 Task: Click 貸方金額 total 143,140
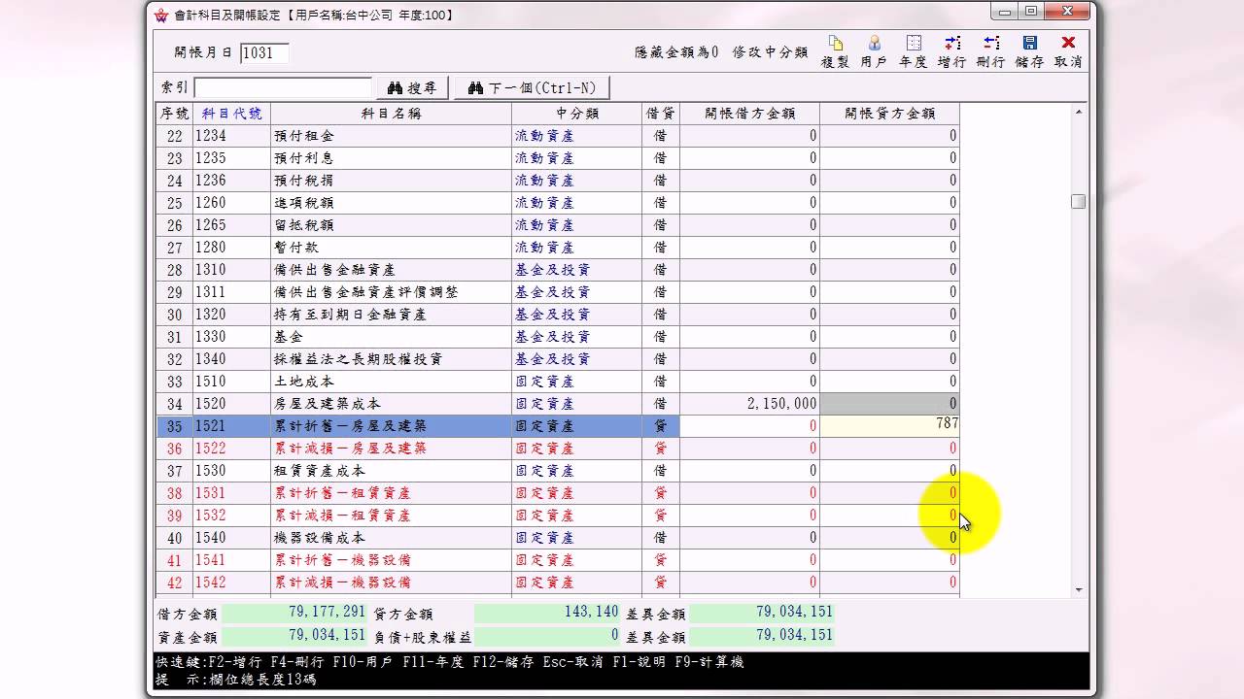coord(548,613)
